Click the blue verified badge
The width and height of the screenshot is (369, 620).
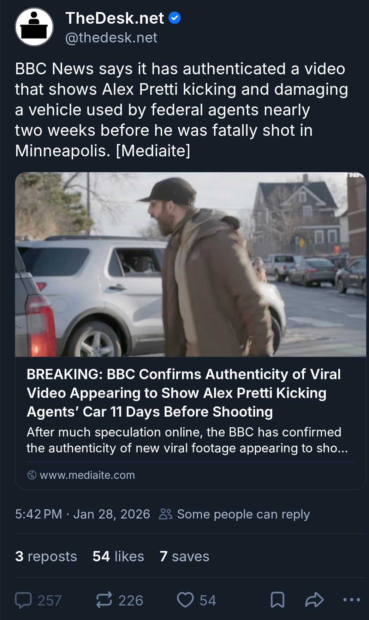click(174, 18)
